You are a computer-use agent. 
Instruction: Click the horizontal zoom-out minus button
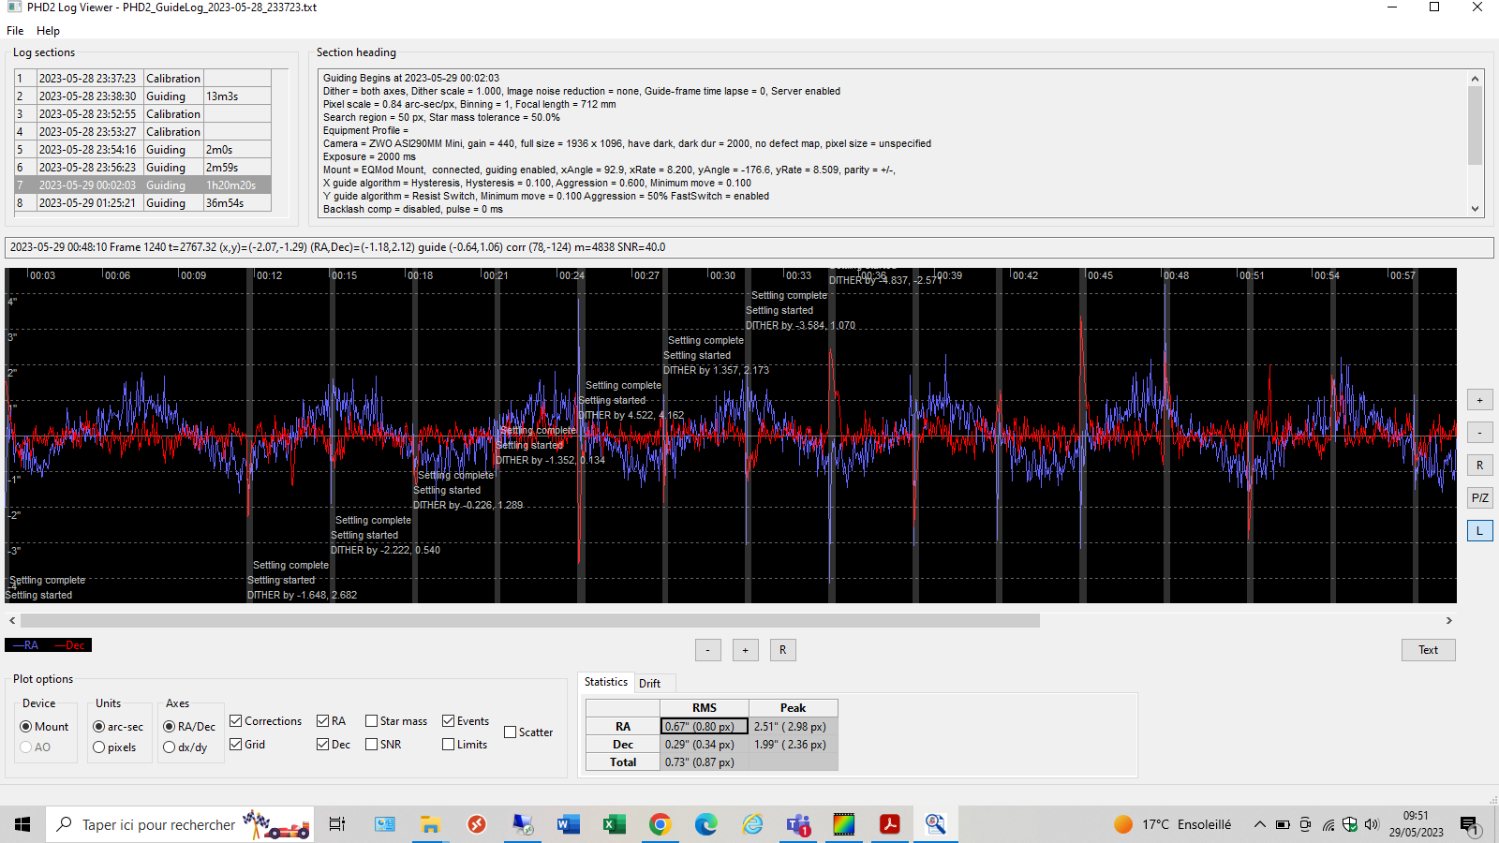click(708, 650)
